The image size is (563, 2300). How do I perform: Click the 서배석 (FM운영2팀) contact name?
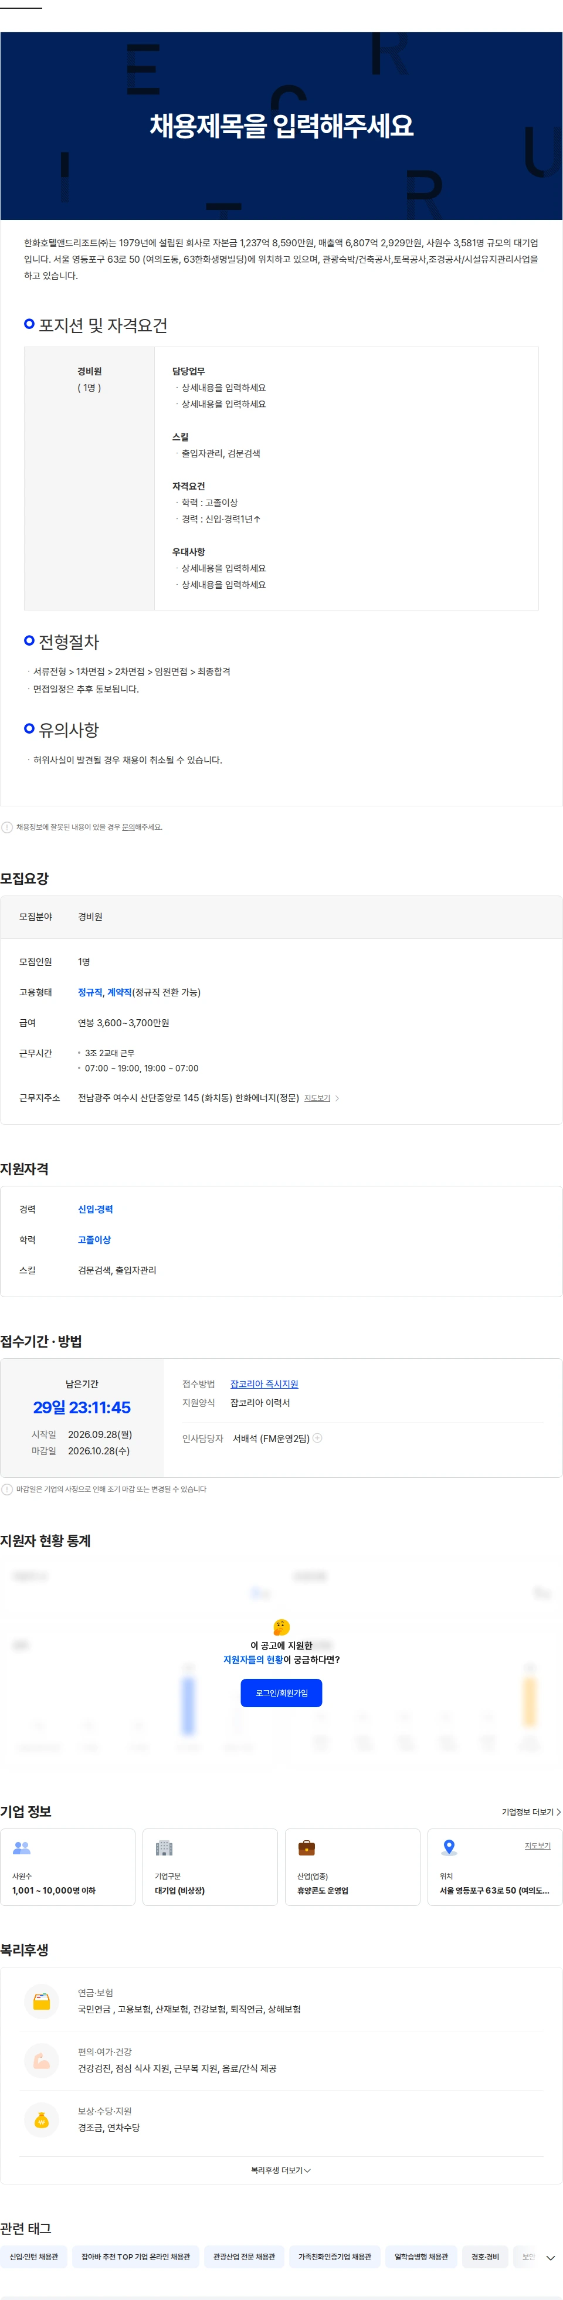(272, 1439)
